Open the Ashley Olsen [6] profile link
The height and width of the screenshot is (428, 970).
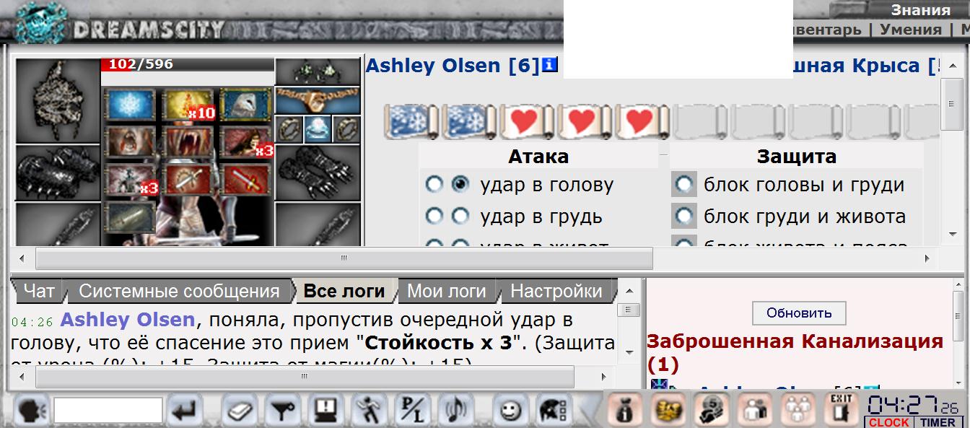tap(453, 66)
